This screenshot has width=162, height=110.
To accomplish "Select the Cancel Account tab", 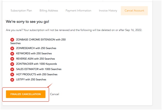I will click(134, 11).
